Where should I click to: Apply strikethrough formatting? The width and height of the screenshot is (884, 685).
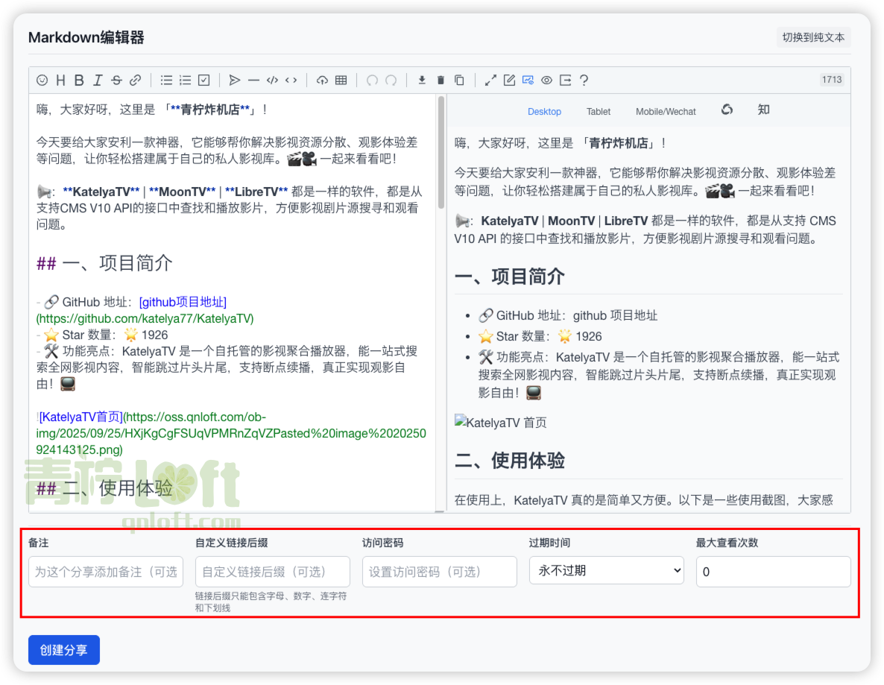tap(117, 80)
